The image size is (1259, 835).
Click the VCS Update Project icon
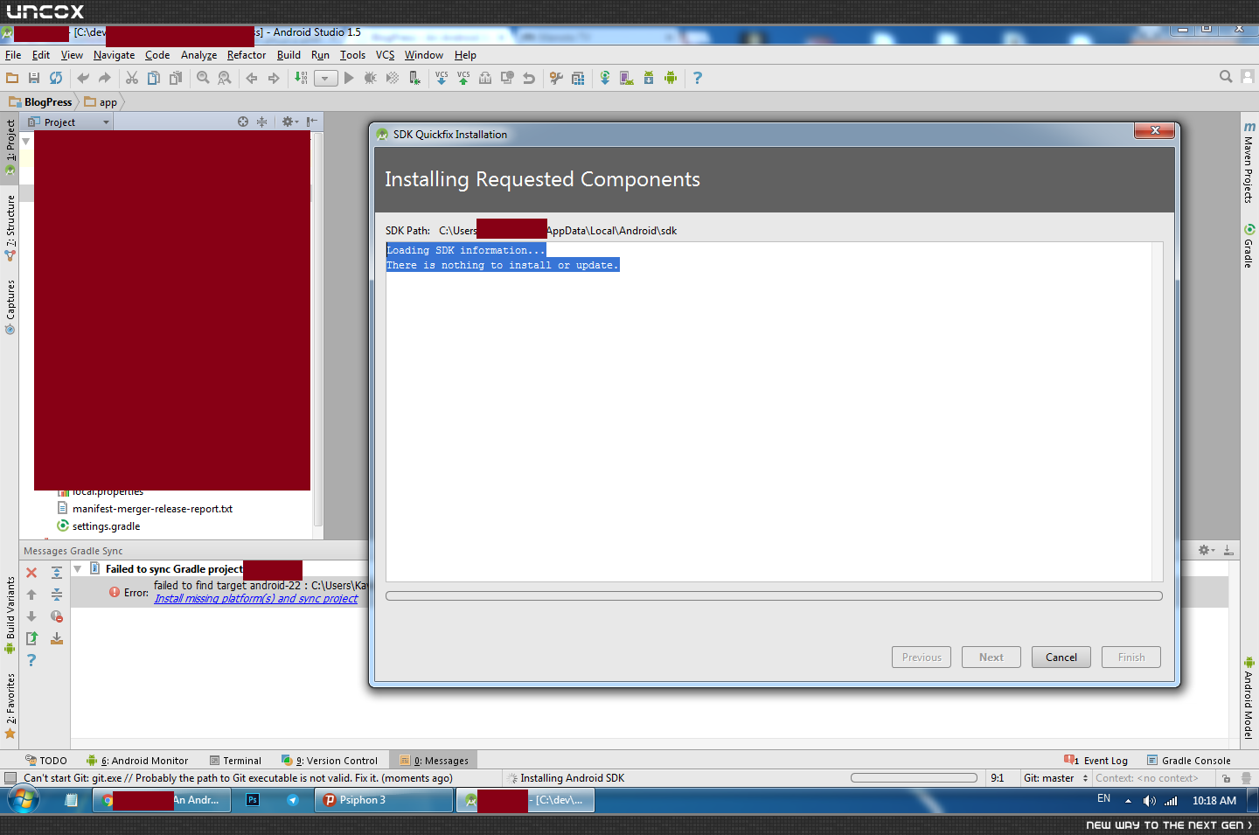click(442, 78)
